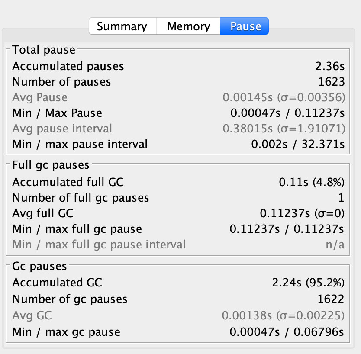Viewport: 361px width, 354px height.
Task: Click the n/a full gc interval value
Action: tap(335, 245)
